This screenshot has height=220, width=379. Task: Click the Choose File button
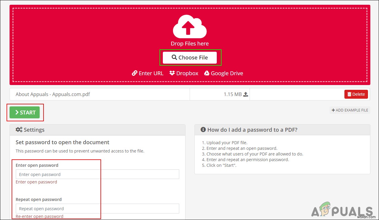coord(190,57)
